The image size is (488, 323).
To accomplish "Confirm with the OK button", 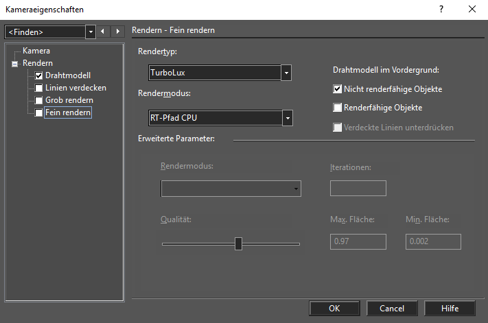I will click(x=334, y=309).
